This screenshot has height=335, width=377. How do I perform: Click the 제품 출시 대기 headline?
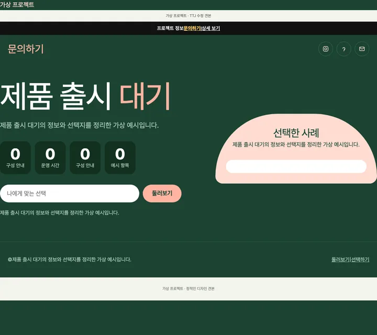85,96
